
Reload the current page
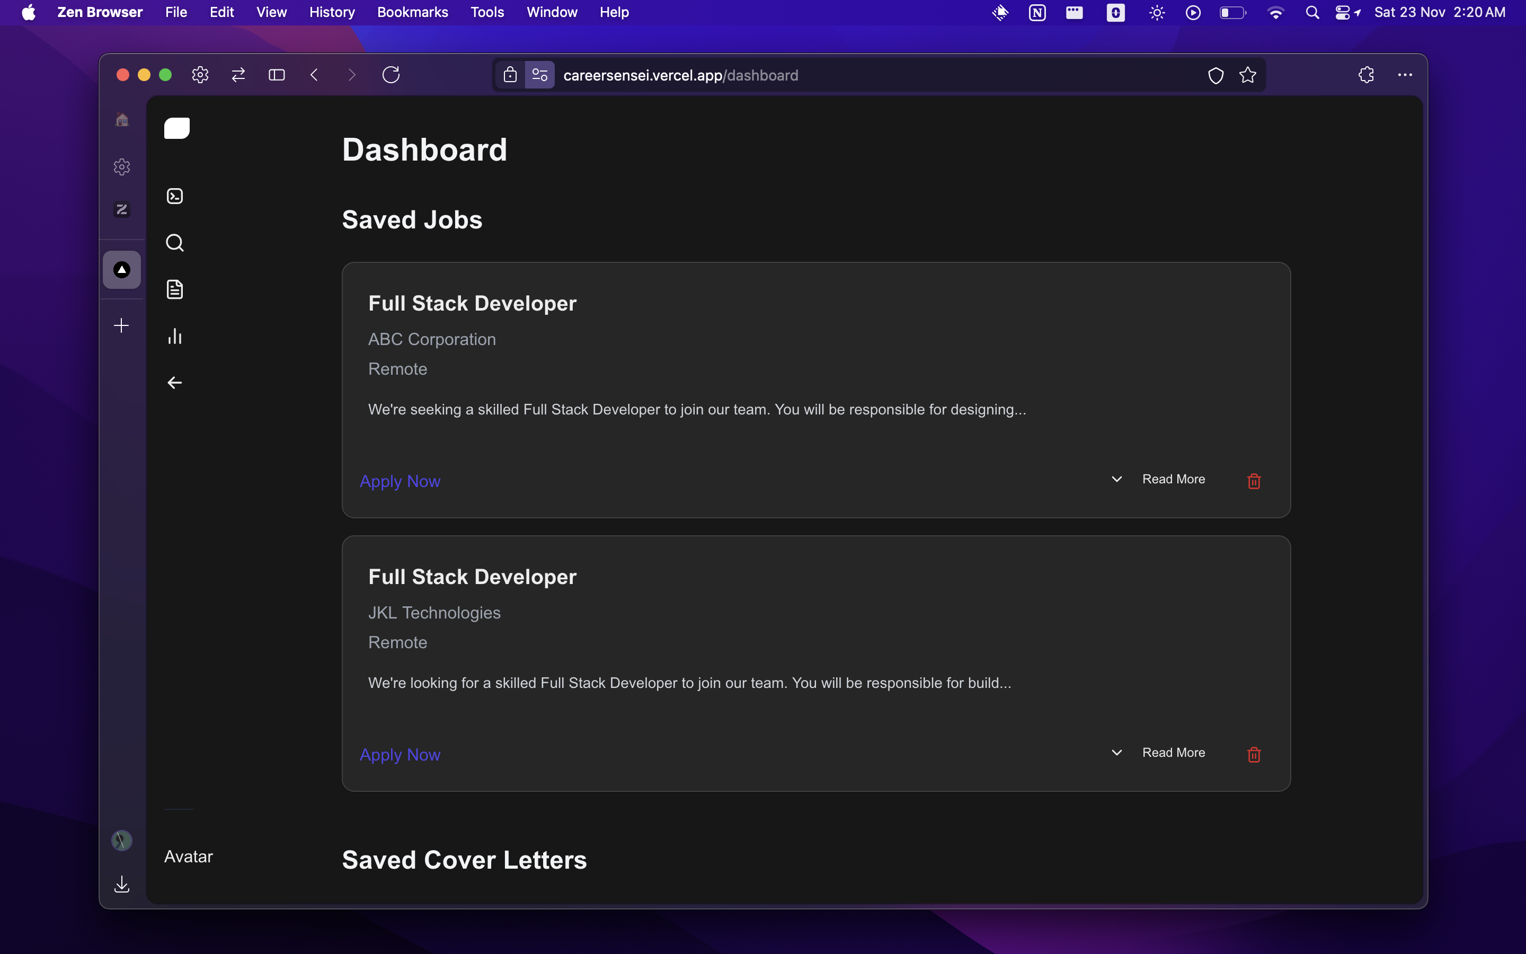tap(391, 75)
